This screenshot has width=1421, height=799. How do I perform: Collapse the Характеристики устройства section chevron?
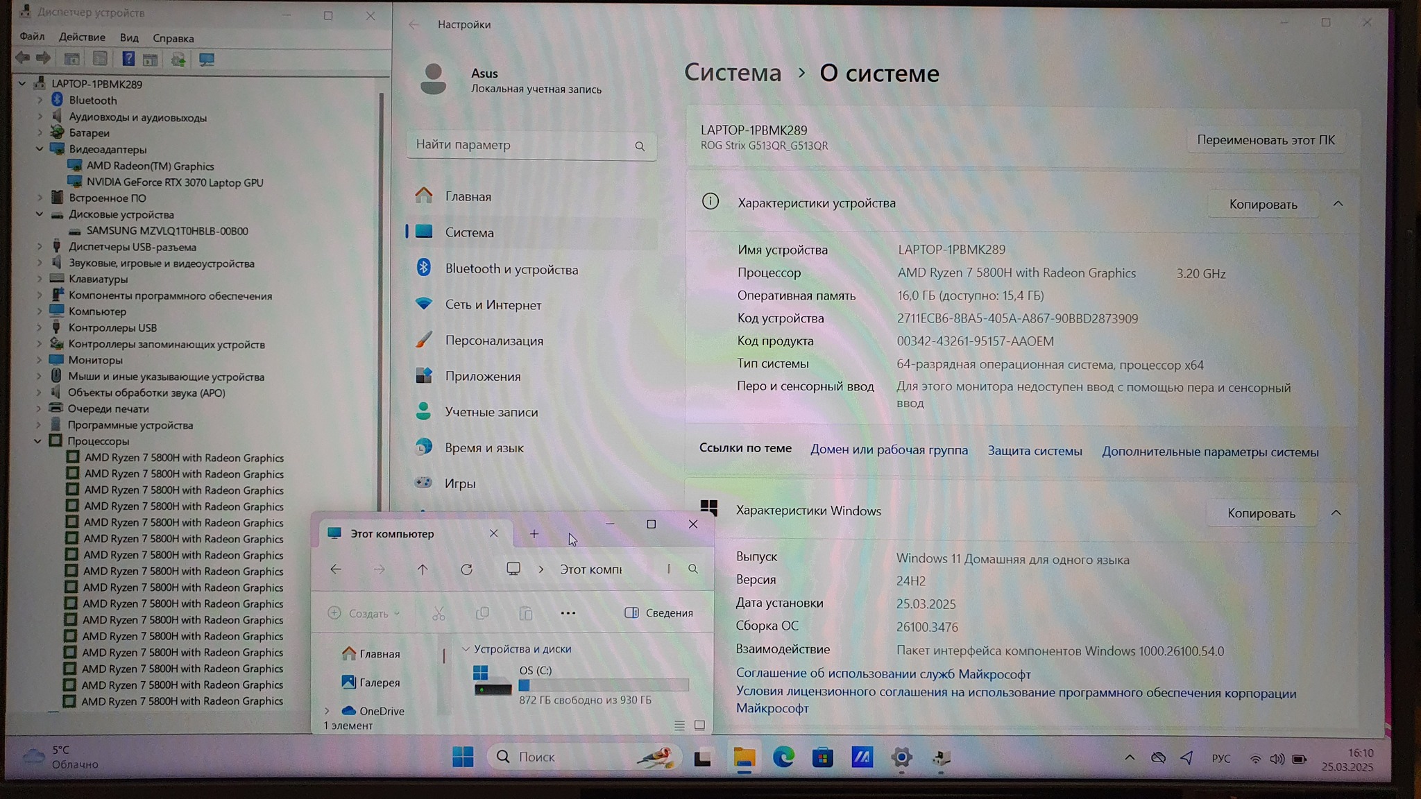pyautogui.click(x=1338, y=204)
